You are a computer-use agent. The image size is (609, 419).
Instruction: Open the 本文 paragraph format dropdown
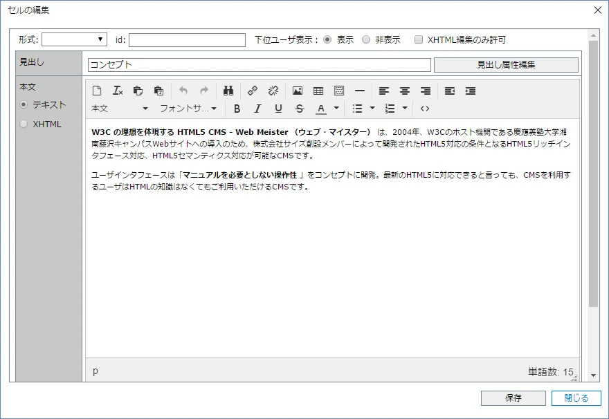(120, 109)
